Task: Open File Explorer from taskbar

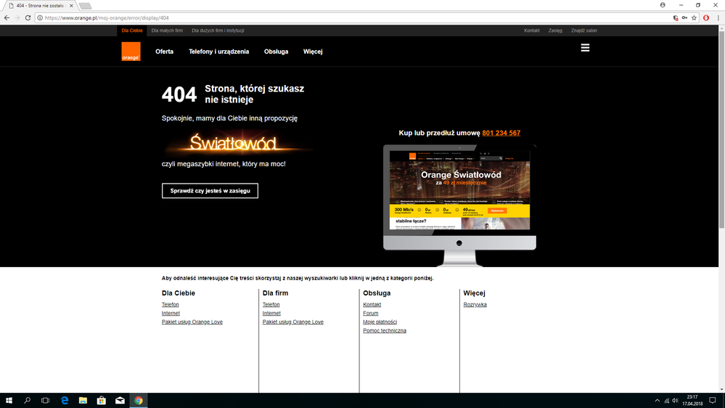Action: [x=83, y=401]
